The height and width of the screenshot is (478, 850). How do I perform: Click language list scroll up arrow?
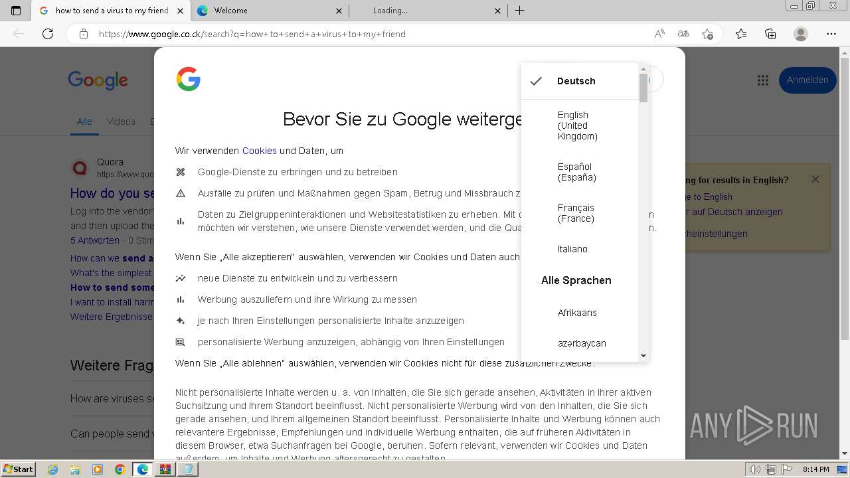(x=643, y=68)
